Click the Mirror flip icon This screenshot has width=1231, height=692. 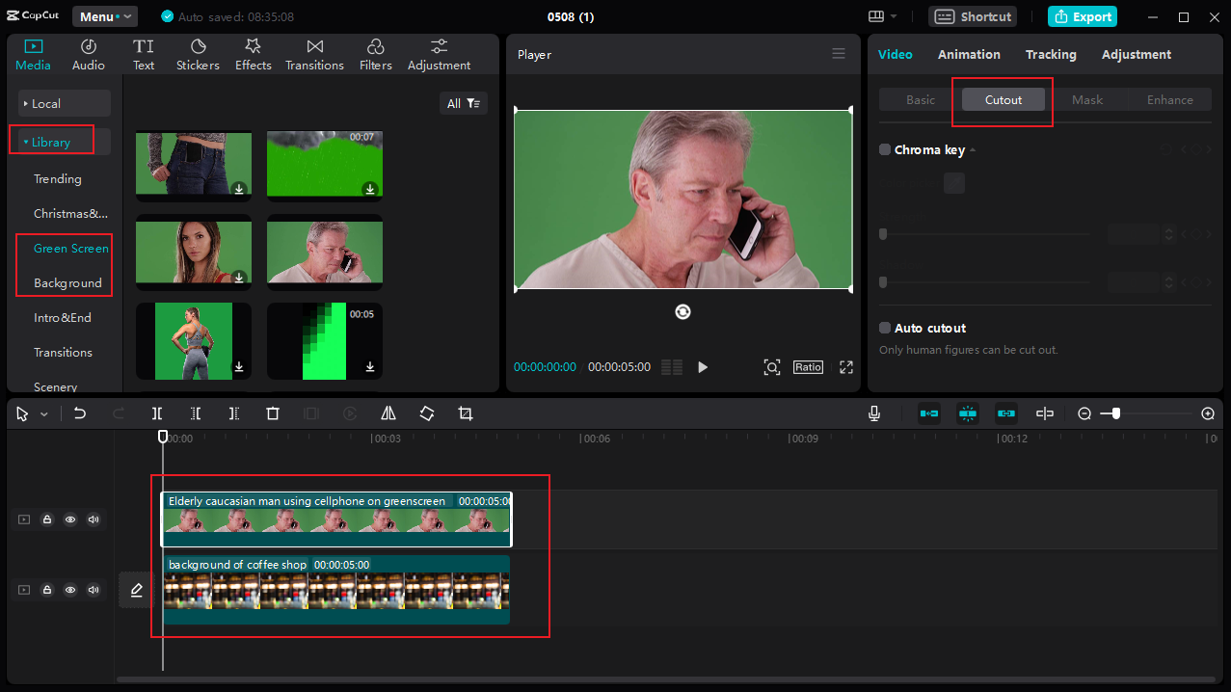pos(388,413)
